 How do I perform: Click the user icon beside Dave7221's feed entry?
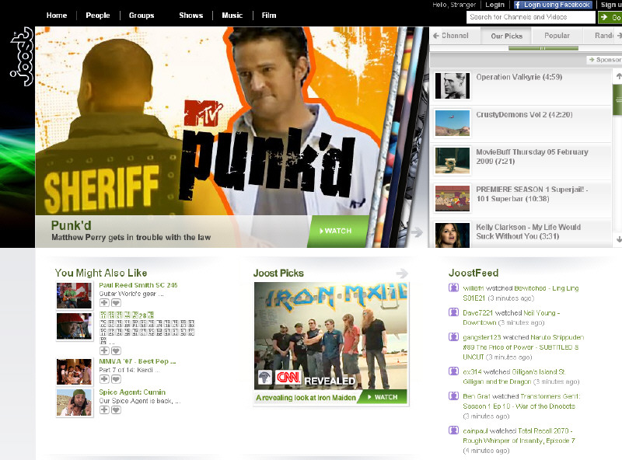(x=453, y=312)
